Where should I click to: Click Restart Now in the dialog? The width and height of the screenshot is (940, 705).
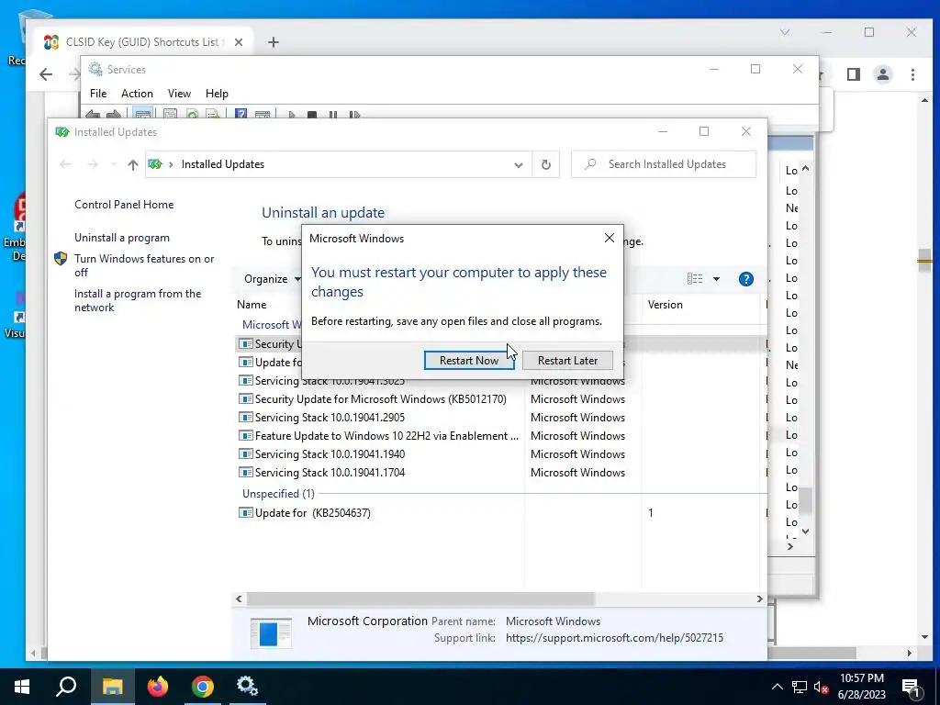pyautogui.click(x=469, y=360)
